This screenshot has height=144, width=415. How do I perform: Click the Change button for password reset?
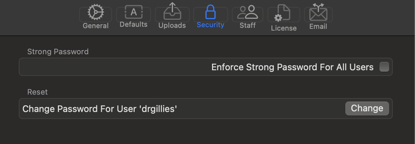(x=367, y=109)
